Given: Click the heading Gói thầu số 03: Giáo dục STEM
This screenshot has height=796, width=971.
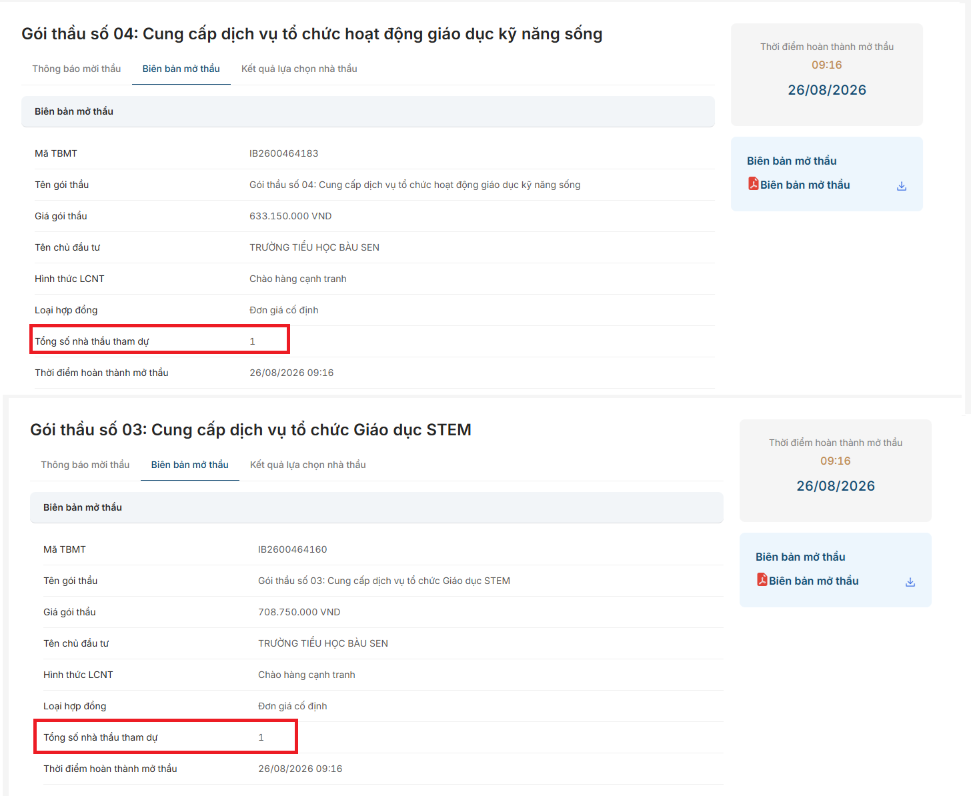Looking at the screenshot, I should pos(251,430).
